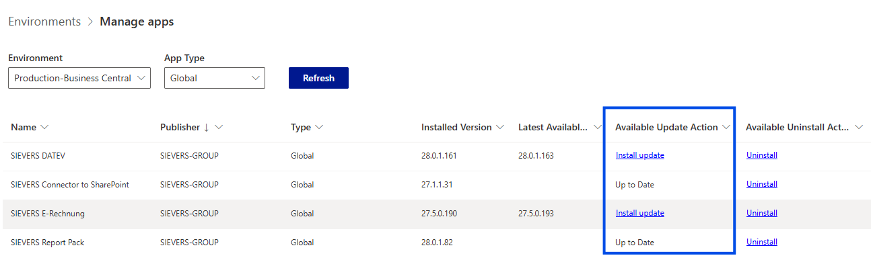The height and width of the screenshot is (256, 871).
Task: Open the Environment dropdown Production-Business Central
Action: click(x=79, y=78)
